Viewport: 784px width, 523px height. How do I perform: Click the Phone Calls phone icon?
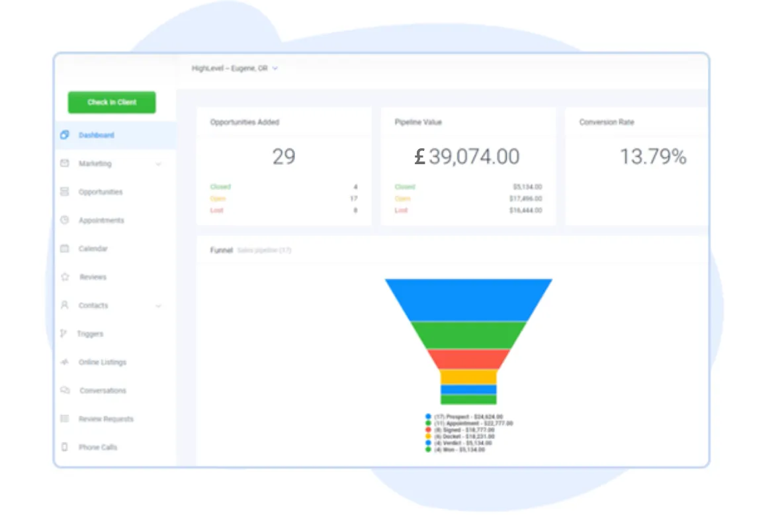[x=64, y=447]
